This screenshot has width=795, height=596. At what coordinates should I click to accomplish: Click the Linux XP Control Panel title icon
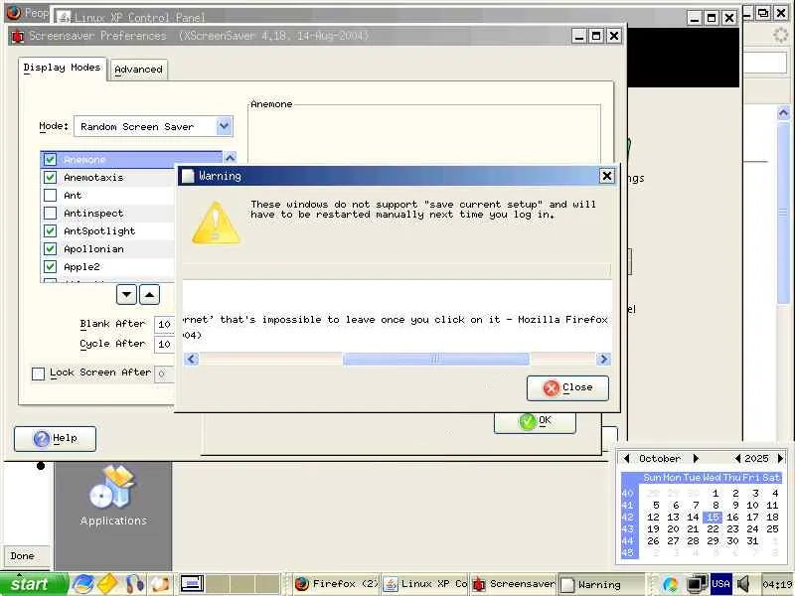[x=64, y=17]
